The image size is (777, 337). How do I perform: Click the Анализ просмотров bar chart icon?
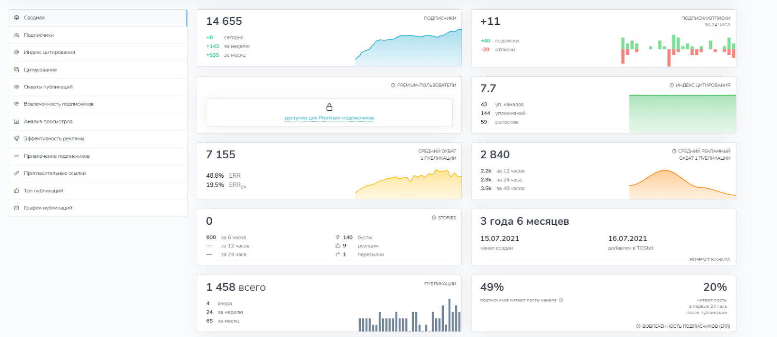click(17, 121)
